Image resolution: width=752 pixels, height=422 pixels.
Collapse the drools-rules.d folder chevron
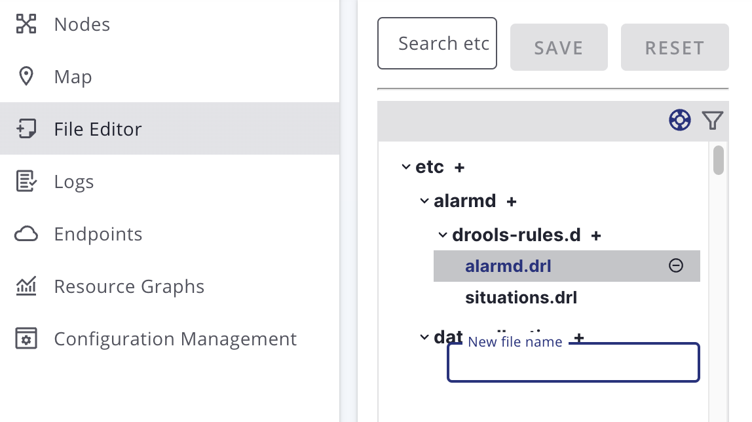(443, 235)
